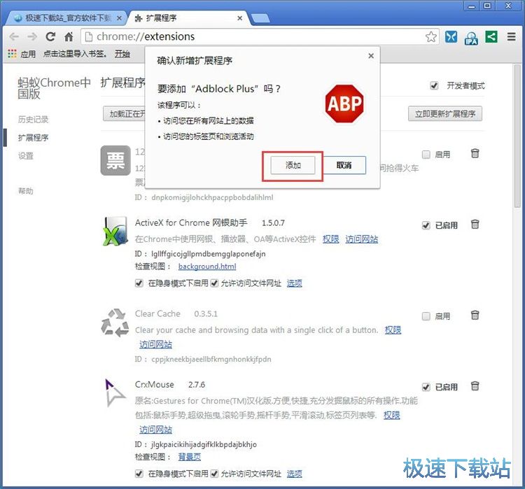The image size is (525, 489).
Task: Click the ABP Adblock Plus logo
Action: point(344,104)
